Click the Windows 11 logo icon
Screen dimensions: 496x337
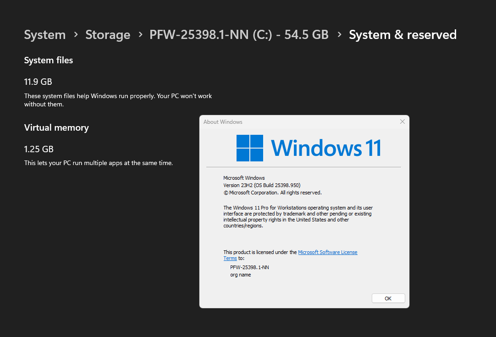(250, 148)
